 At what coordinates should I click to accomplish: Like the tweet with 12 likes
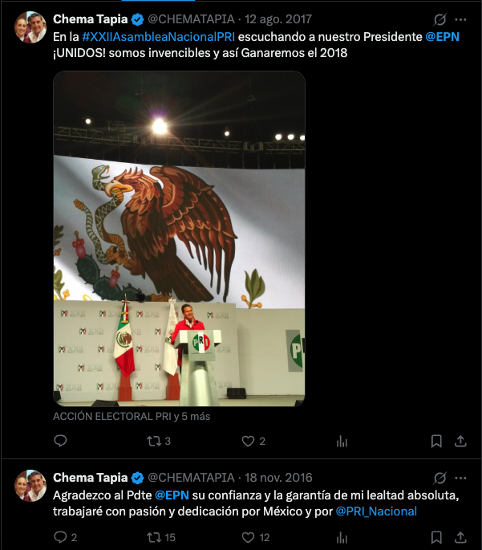click(x=256, y=537)
